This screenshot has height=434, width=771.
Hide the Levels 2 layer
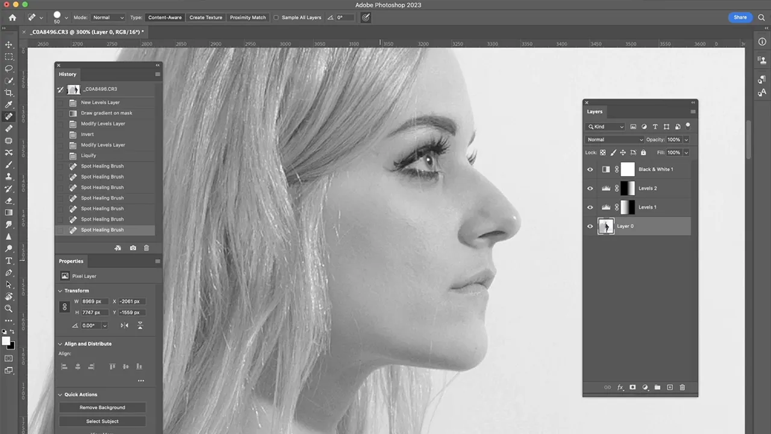pyautogui.click(x=590, y=188)
